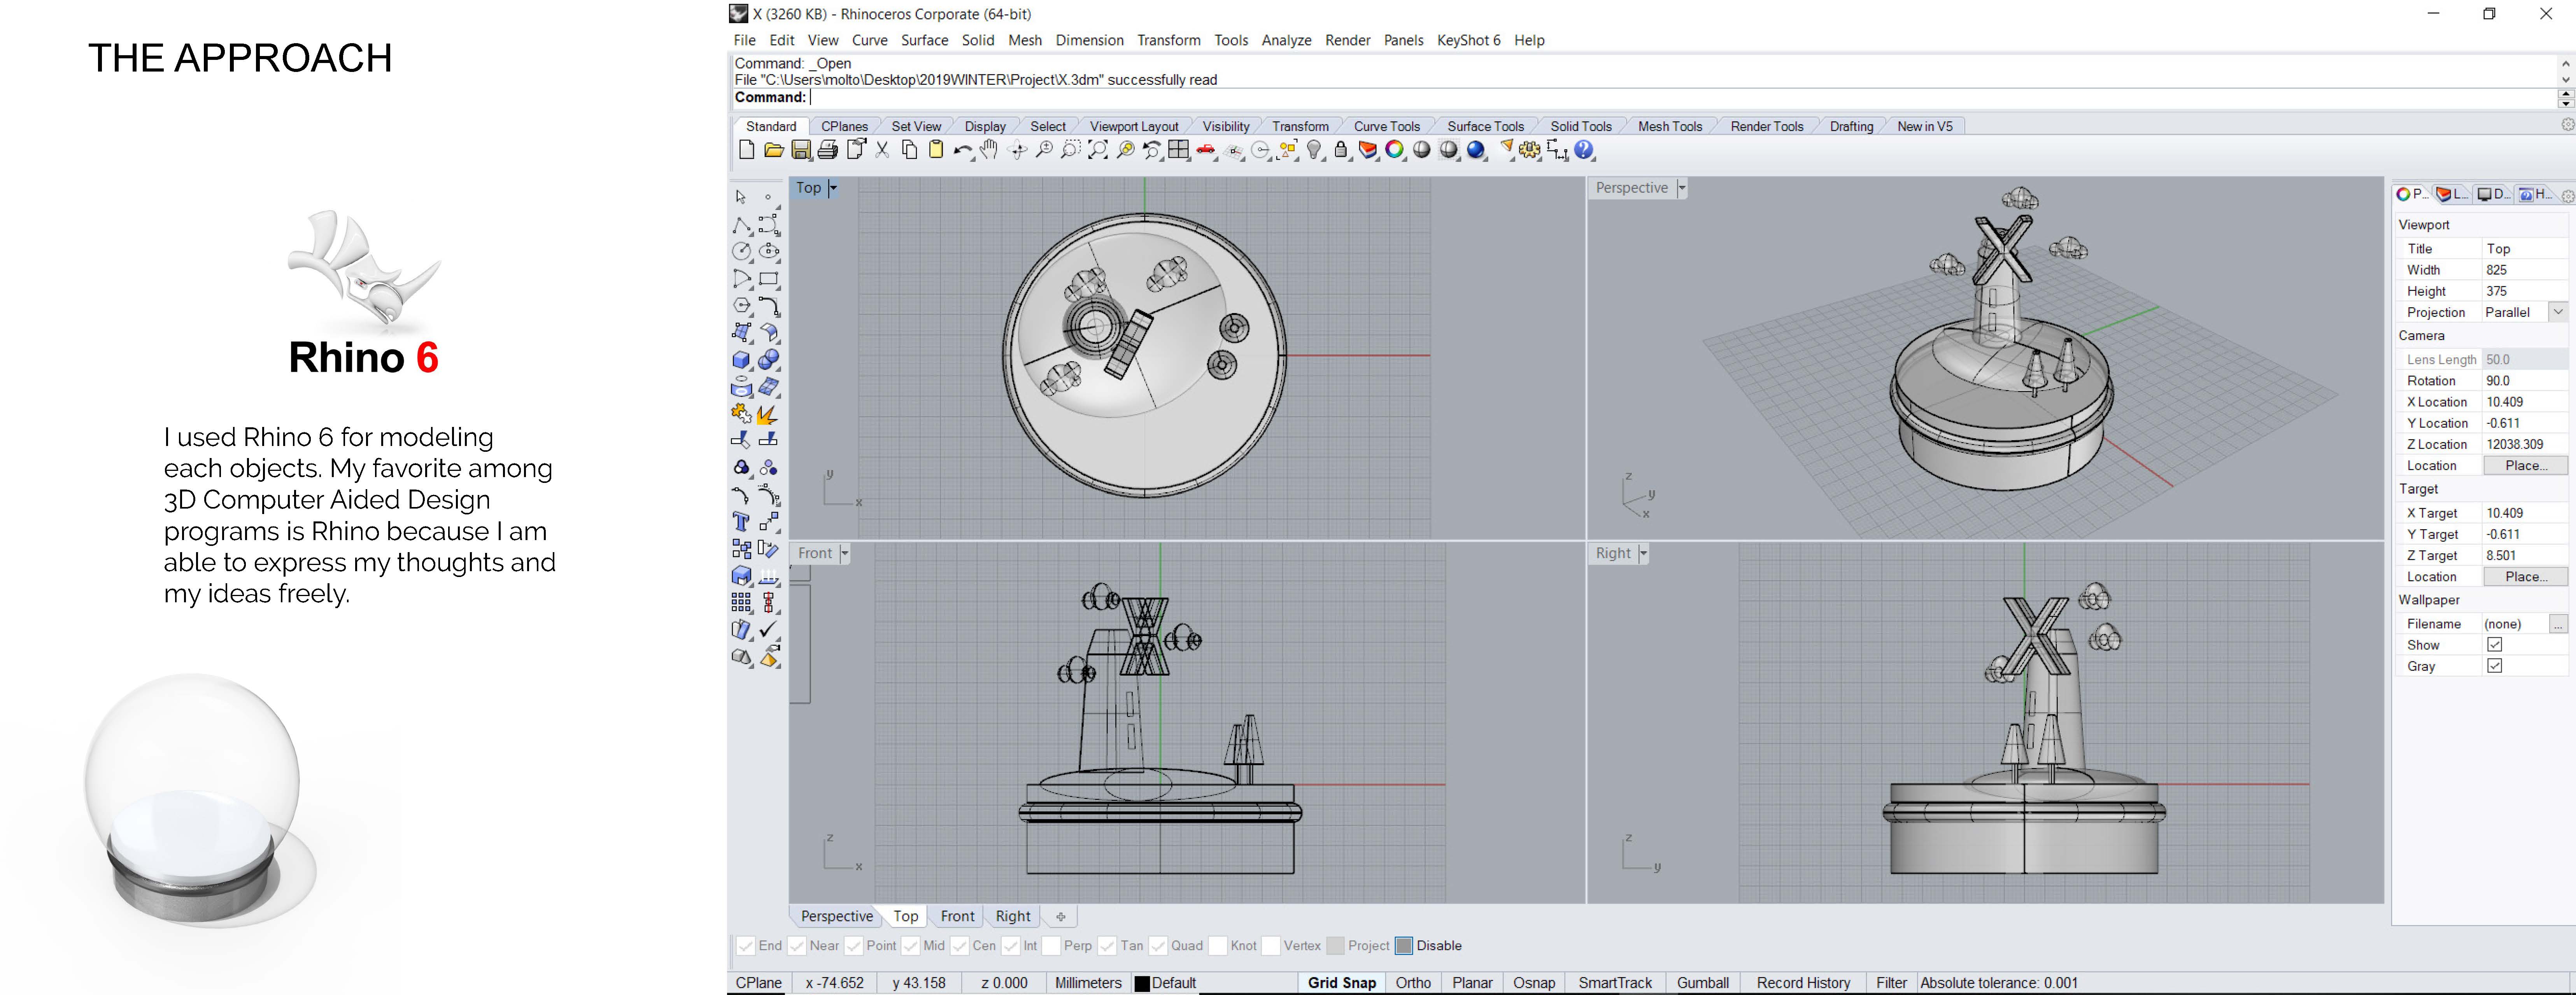The width and height of the screenshot is (2576, 995).
Task: Click the blue Help question icon
Action: click(1584, 150)
